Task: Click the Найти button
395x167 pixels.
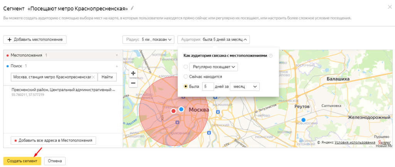Action: [107, 77]
